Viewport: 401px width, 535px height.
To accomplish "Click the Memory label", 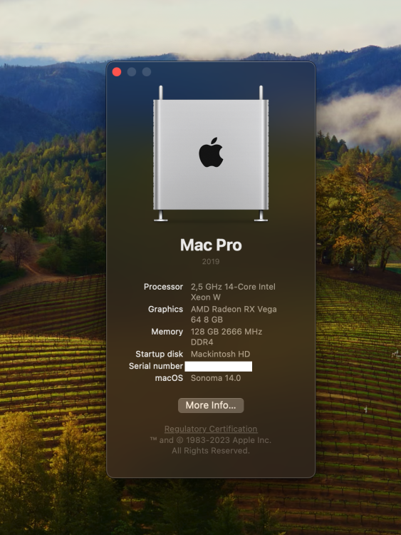I will click(167, 332).
